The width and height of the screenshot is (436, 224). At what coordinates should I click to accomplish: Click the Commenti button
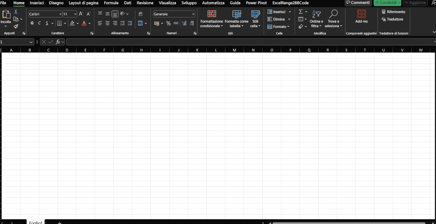pos(358,3)
